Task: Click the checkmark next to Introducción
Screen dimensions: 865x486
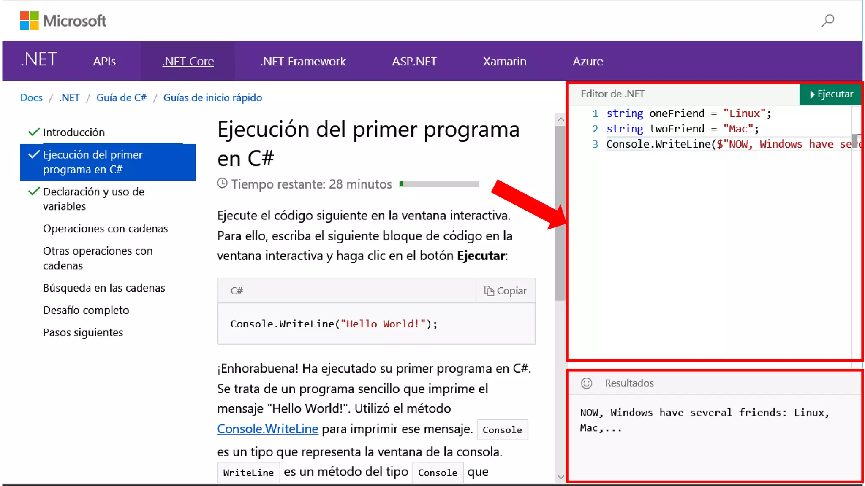Action: pos(34,132)
